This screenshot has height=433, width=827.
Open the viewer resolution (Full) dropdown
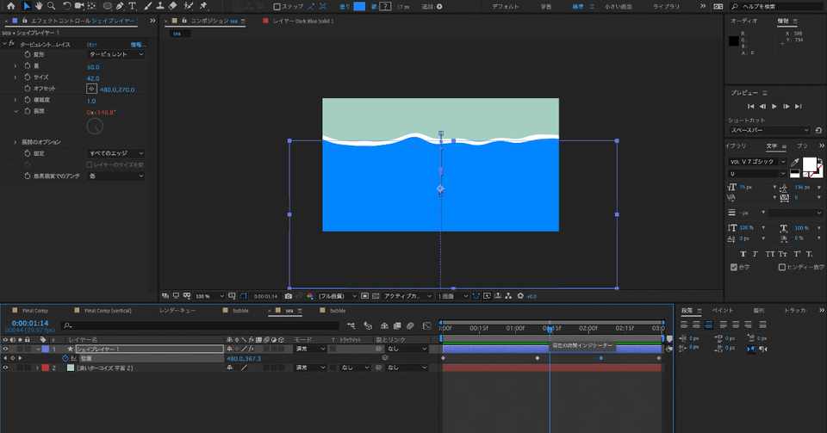(x=336, y=296)
